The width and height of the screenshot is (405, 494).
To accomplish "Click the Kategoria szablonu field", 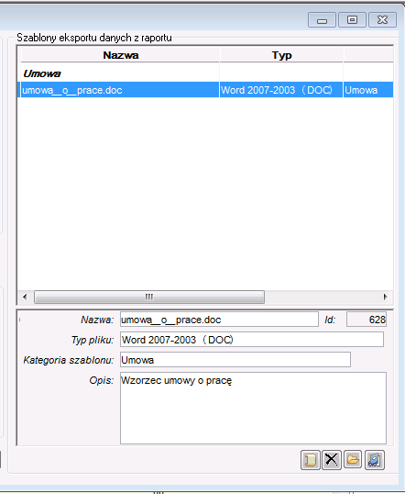I will tap(235, 360).
